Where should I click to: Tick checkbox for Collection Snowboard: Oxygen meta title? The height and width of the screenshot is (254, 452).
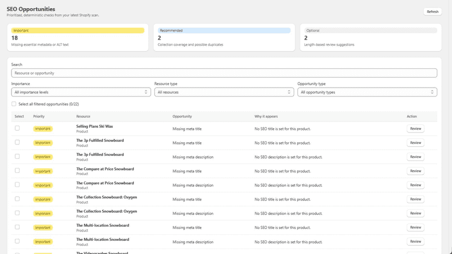pos(17,199)
